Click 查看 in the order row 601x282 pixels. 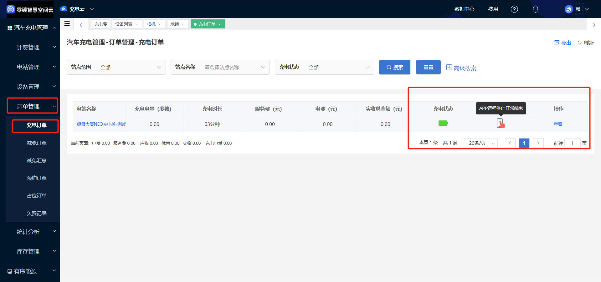pyautogui.click(x=558, y=124)
